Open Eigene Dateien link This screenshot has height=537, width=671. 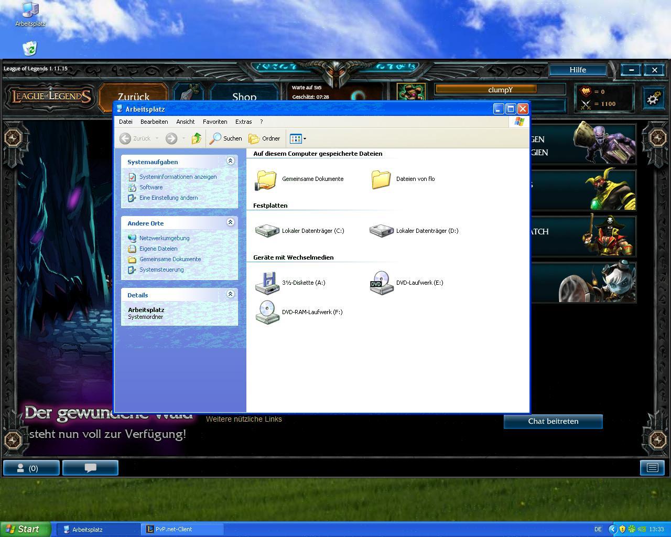coord(158,249)
